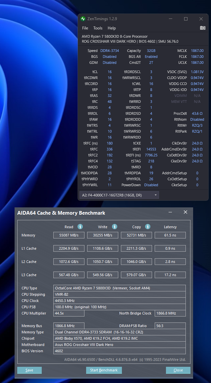Select the CPU Type text field

pos(119,288)
